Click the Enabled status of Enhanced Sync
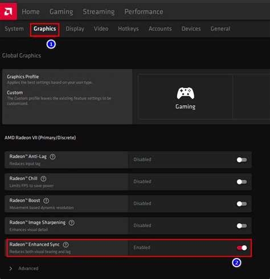This screenshot has height=279, width=270. tap(142, 248)
